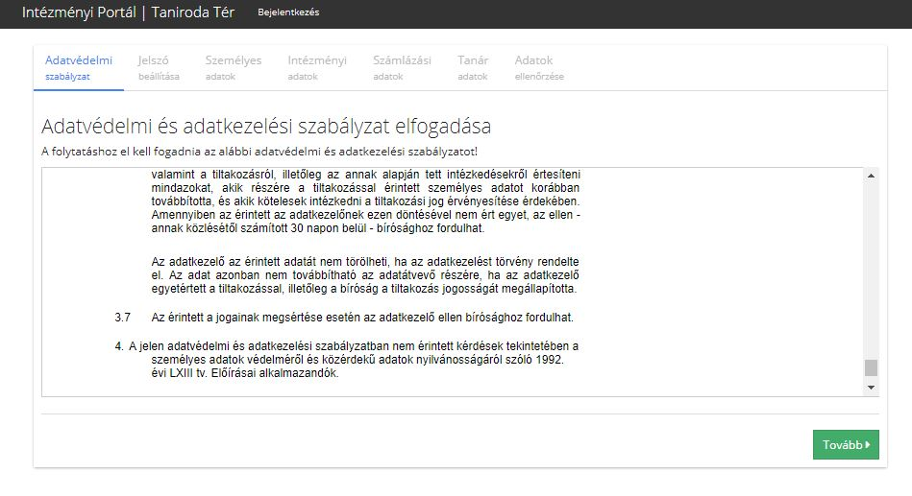
Task: Click the policy text scrollbar thumb
Action: pyautogui.click(x=872, y=367)
